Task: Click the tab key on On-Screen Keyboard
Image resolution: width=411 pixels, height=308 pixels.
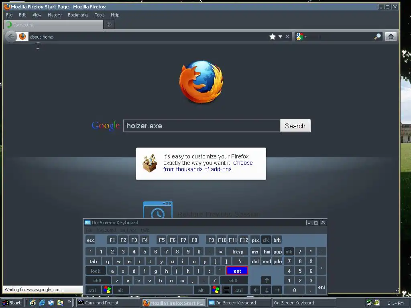Action: pos(93,261)
